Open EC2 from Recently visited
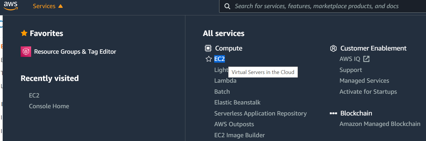Screen dimensions: 426x141 click(x=34, y=95)
